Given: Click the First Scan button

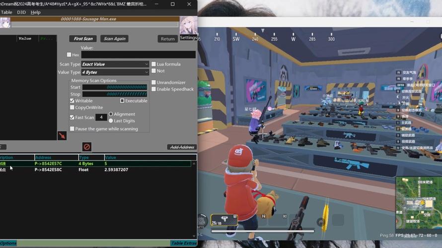Looking at the screenshot, I should click(x=83, y=39).
